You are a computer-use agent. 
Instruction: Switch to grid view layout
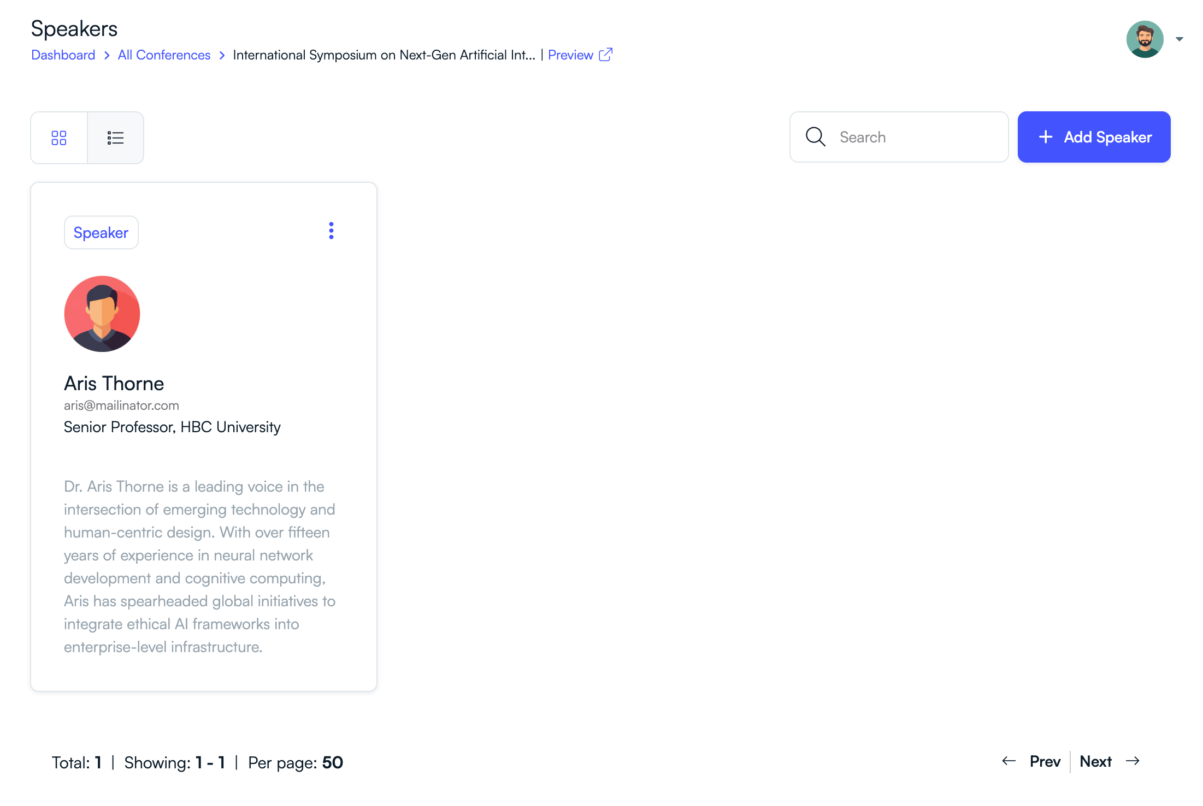tap(59, 138)
